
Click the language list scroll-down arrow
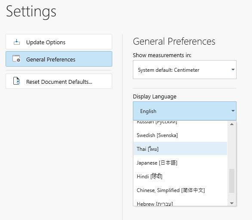[x=232, y=203]
